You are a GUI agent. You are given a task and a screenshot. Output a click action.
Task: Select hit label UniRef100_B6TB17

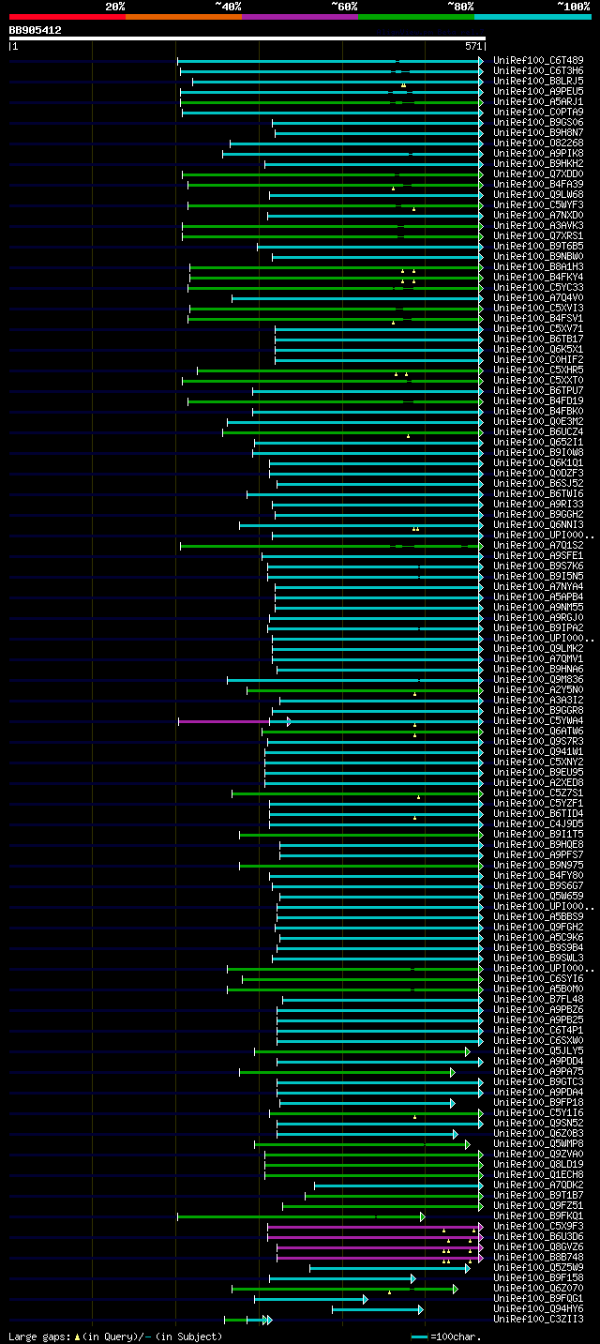click(x=538, y=340)
